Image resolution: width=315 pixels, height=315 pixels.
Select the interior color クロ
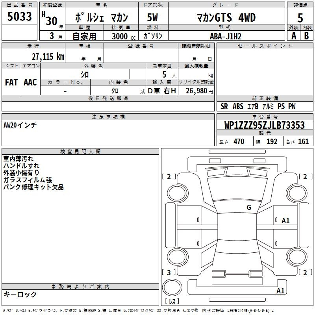coord(115,91)
